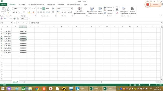The height and width of the screenshot is (91, 163).
Task: Open the cell borders icon
Action: pos(24,12)
